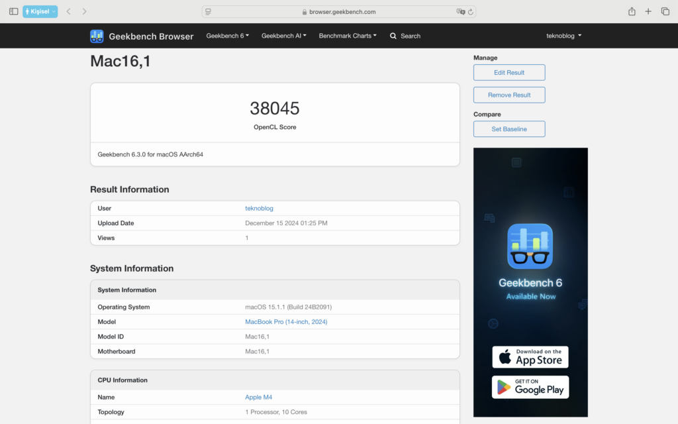
Task: Open the Benchmark Charts dropdown
Action: click(348, 36)
